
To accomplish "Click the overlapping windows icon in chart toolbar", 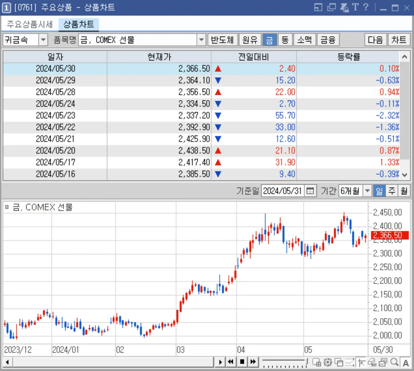I will [x=339, y=362].
